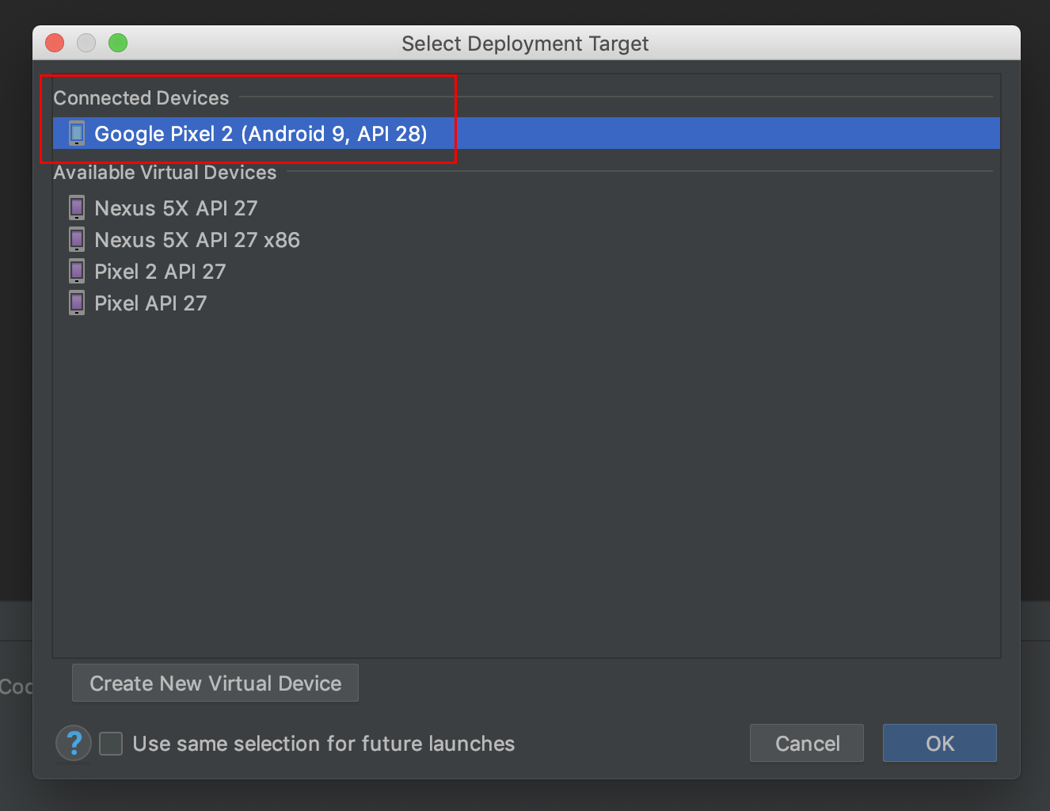Click the Nexus 5X API 27 emulator icon

[77, 208]
